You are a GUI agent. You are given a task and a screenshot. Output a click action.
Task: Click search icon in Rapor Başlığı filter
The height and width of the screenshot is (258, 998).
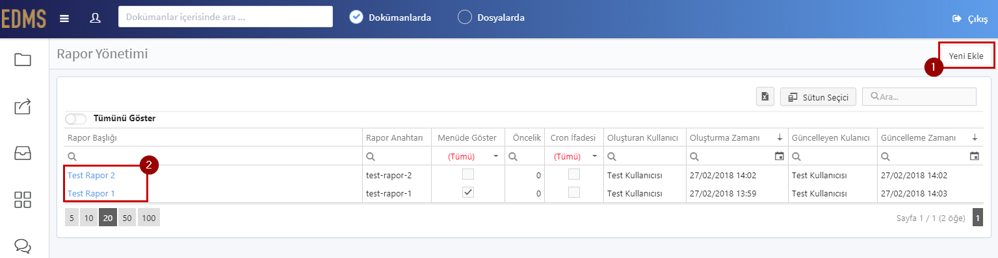72,156
